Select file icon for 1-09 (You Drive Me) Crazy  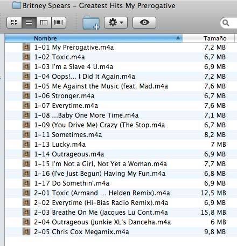click(x=26, y=125)
